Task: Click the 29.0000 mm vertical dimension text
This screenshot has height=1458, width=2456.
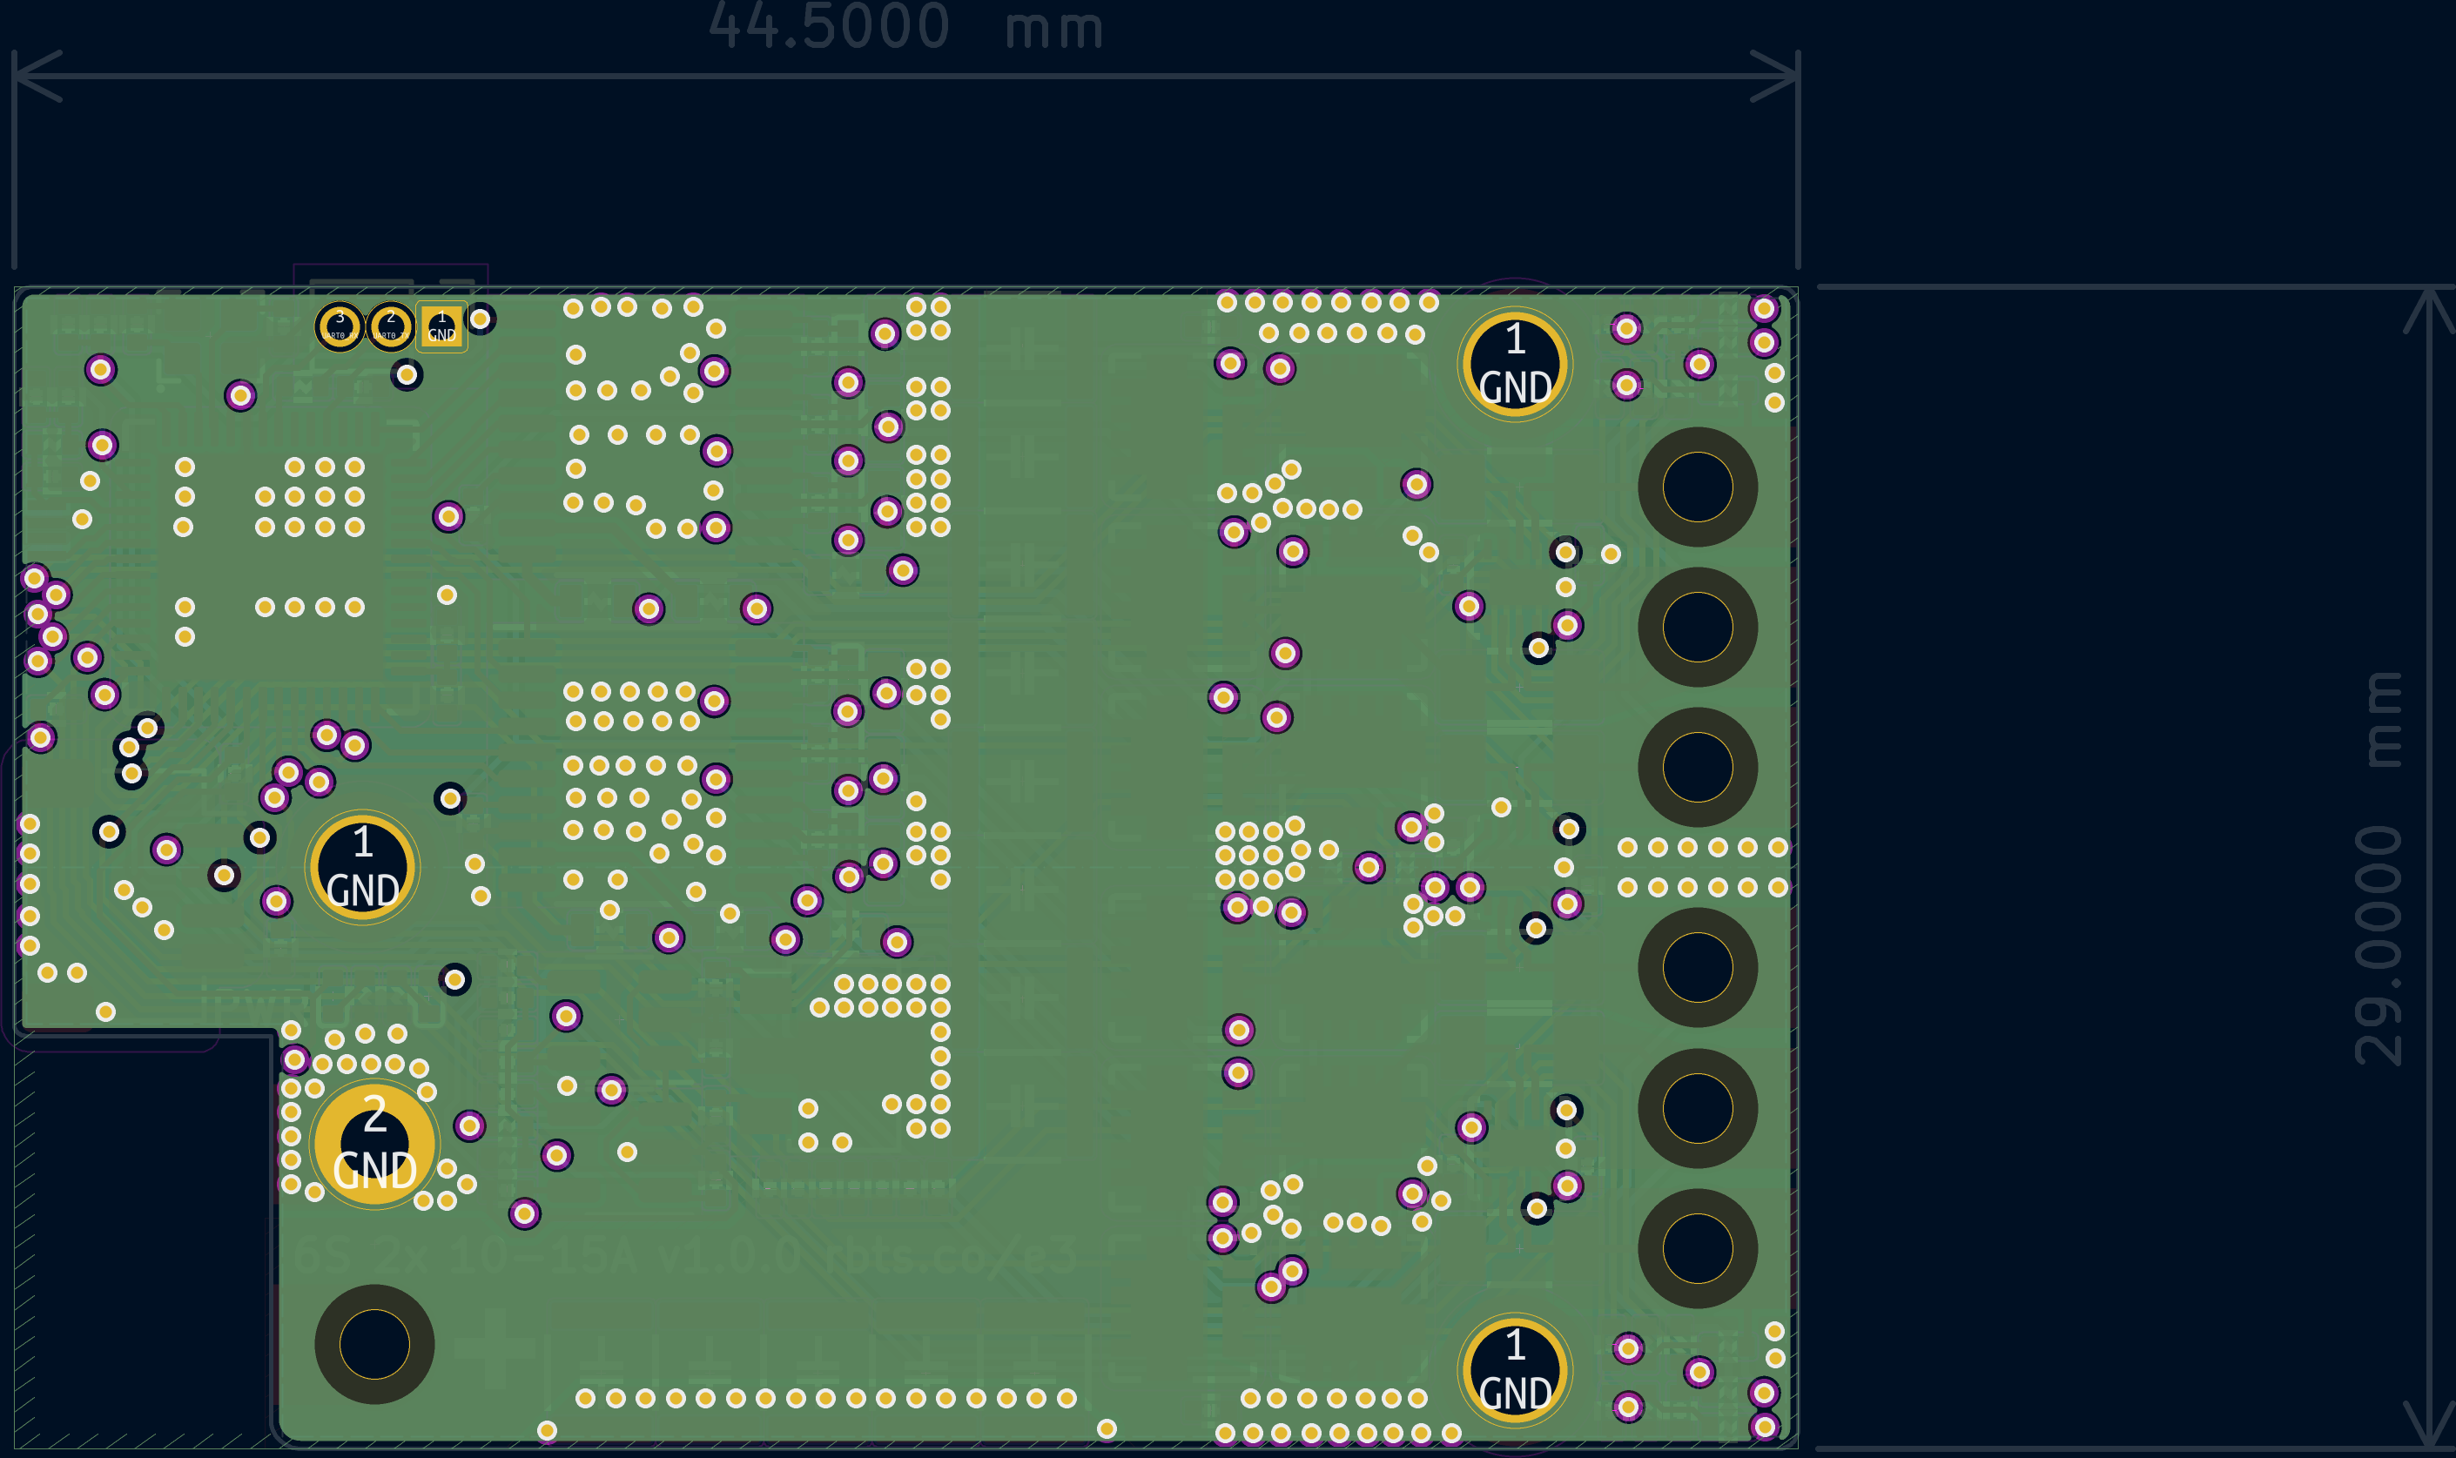Action: 2379,869
